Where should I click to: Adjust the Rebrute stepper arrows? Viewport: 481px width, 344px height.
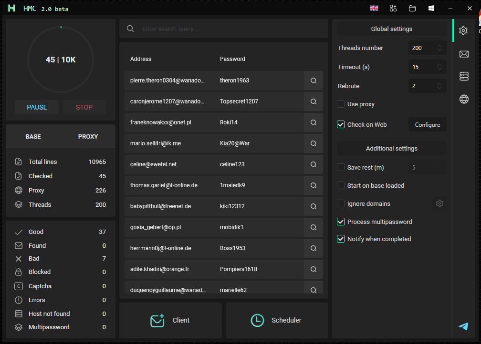439,86
